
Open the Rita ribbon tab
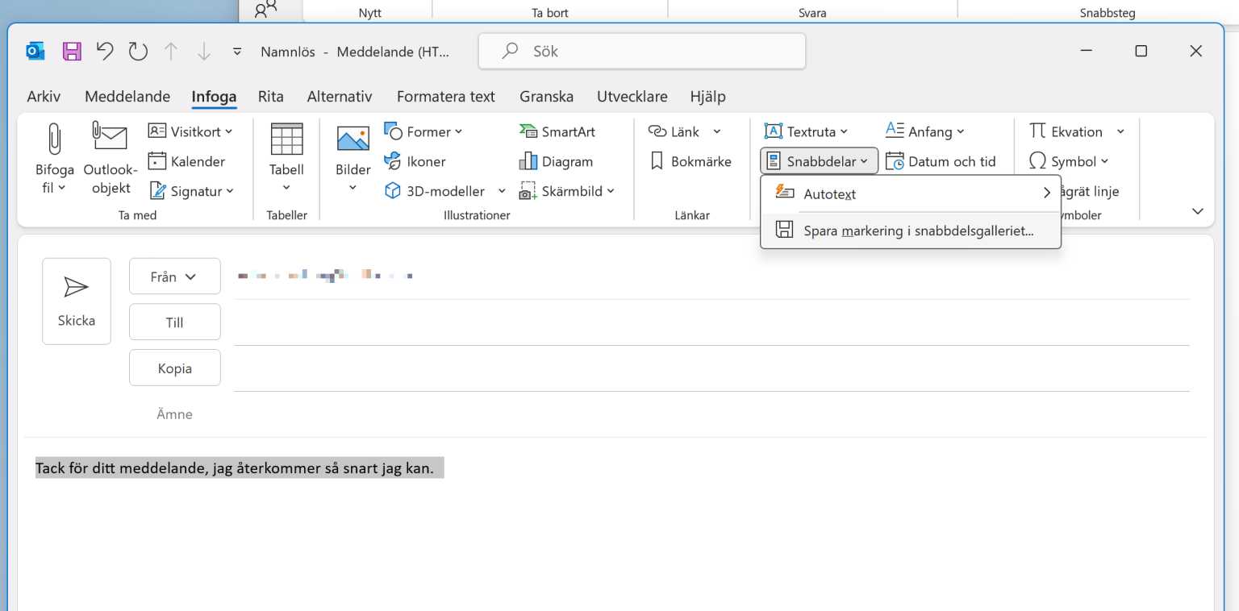click(271, 96)
